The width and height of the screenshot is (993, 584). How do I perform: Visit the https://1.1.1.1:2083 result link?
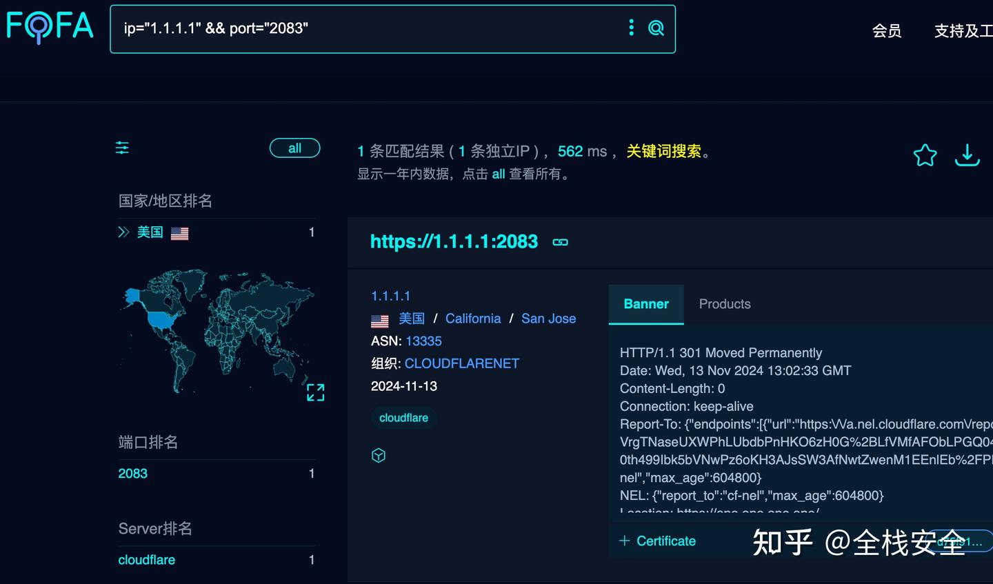[454, 241]
